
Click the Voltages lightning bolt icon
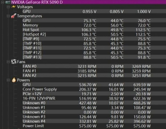14,7
